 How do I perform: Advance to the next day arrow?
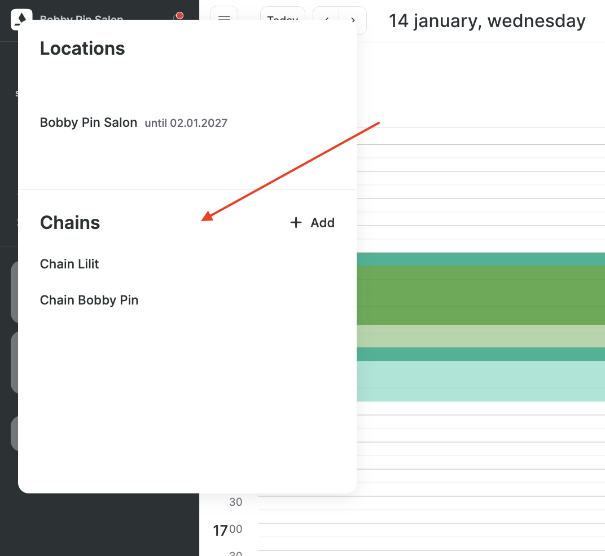coord(353,20)
